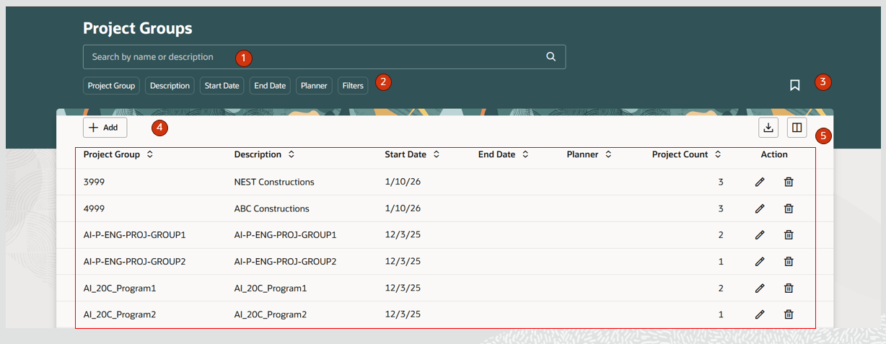
Task: Click AI_20C_Program1 in Description column
Action: (x=271, y=288)
